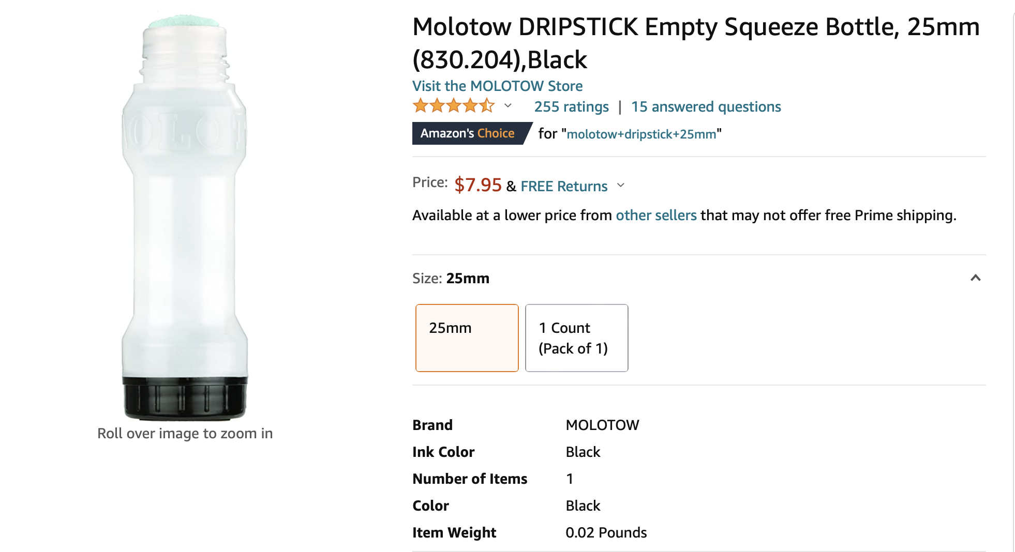Viewport: 1015px width, 552px height.
Task: Click the Amazon's Choice badge
Action: [468, 133]
